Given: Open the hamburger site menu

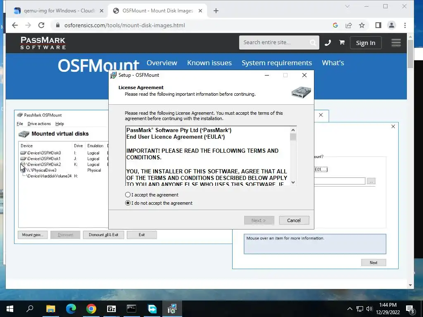Looking at the screenshot, I should click(396, 43).
